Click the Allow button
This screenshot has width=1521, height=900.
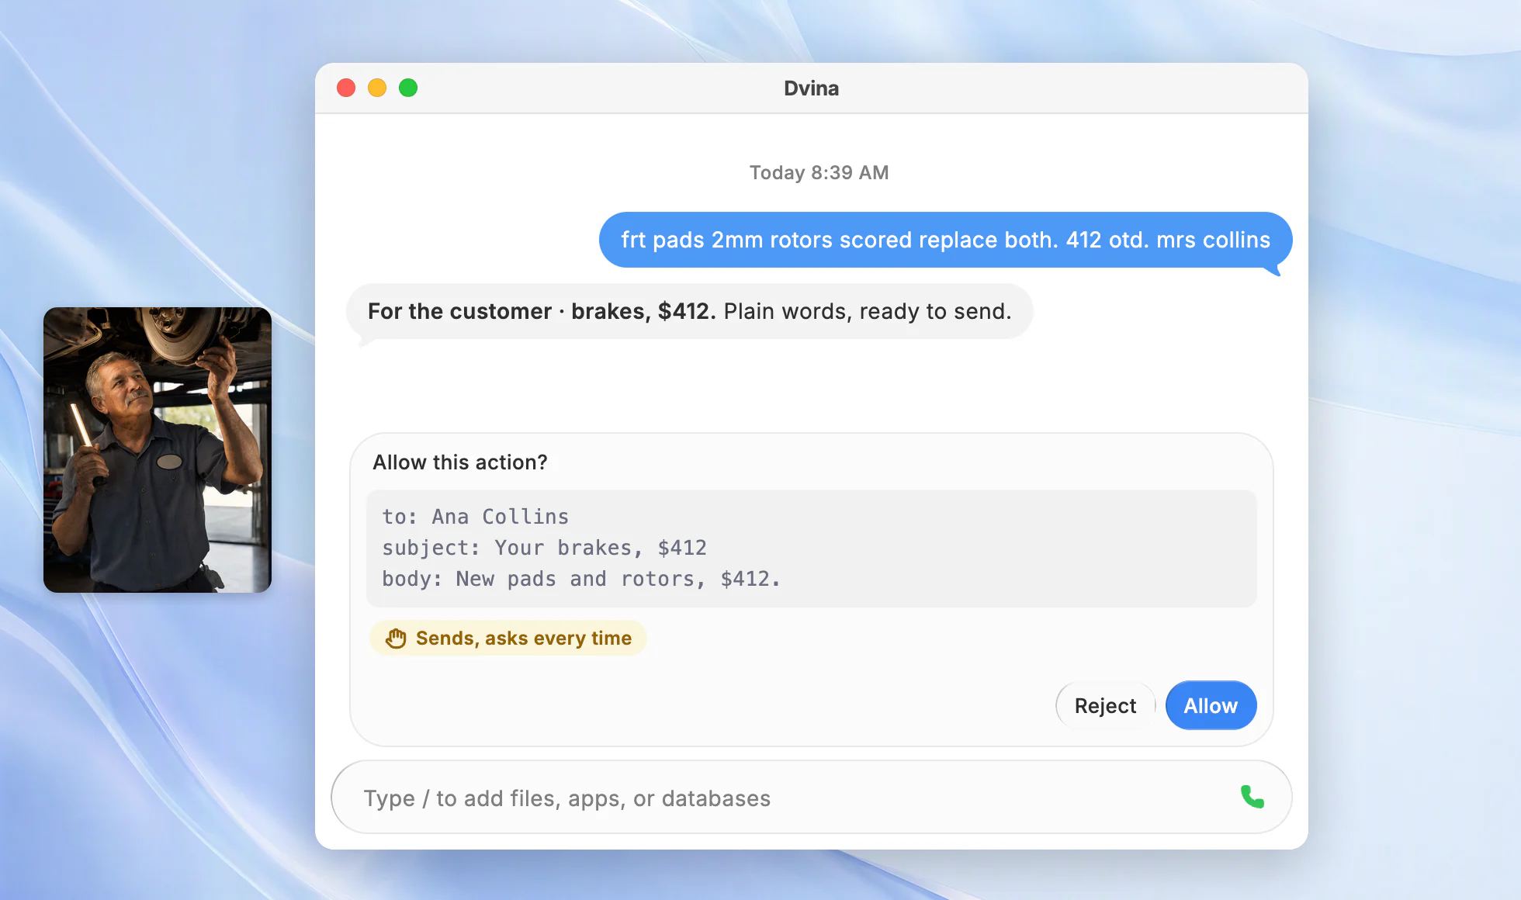(1211, 705)
